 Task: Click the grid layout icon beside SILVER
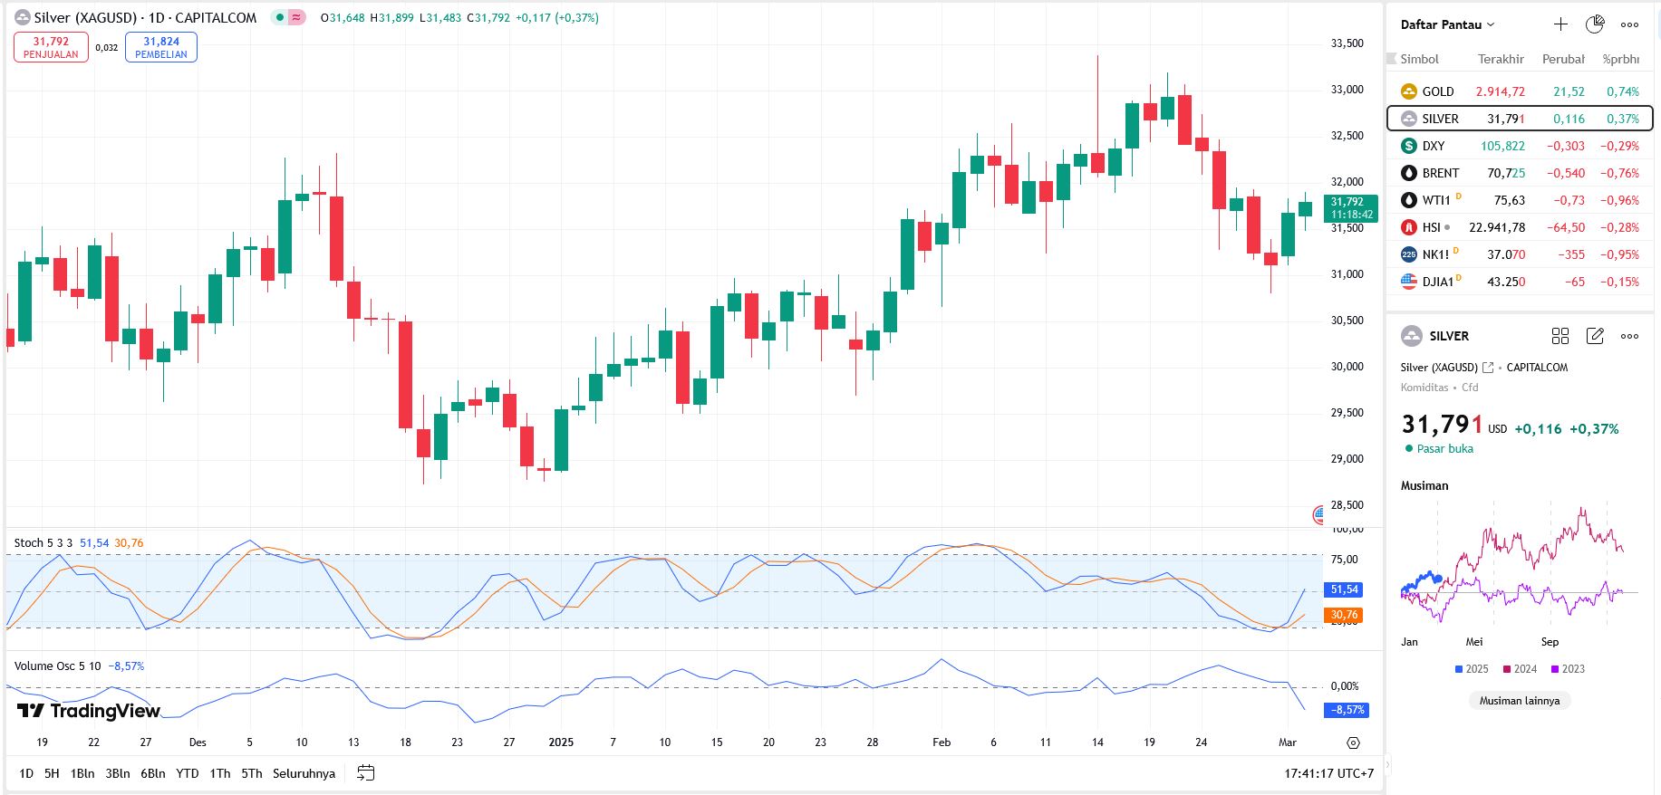coord(1560,336)
